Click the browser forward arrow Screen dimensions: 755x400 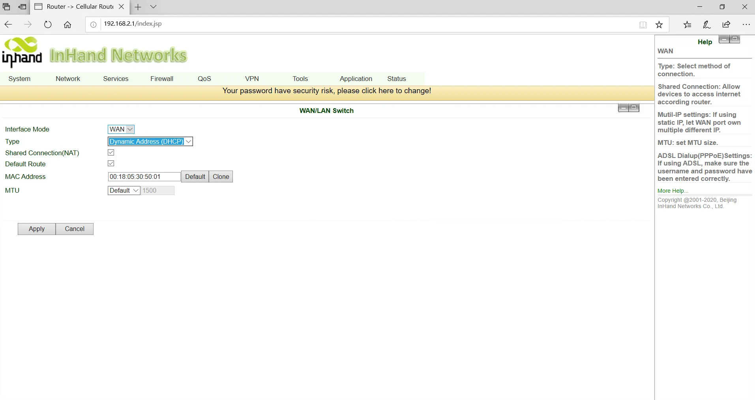tap(28, 24)
